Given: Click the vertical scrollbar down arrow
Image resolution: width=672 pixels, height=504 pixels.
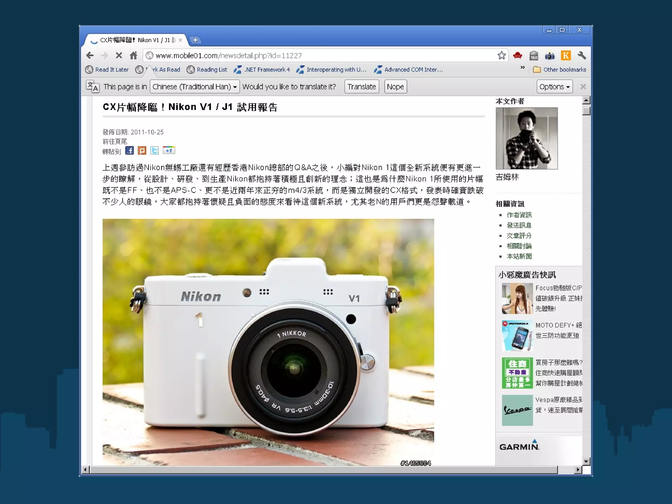Looking at the screenshot, I should (x=586, y=461).
